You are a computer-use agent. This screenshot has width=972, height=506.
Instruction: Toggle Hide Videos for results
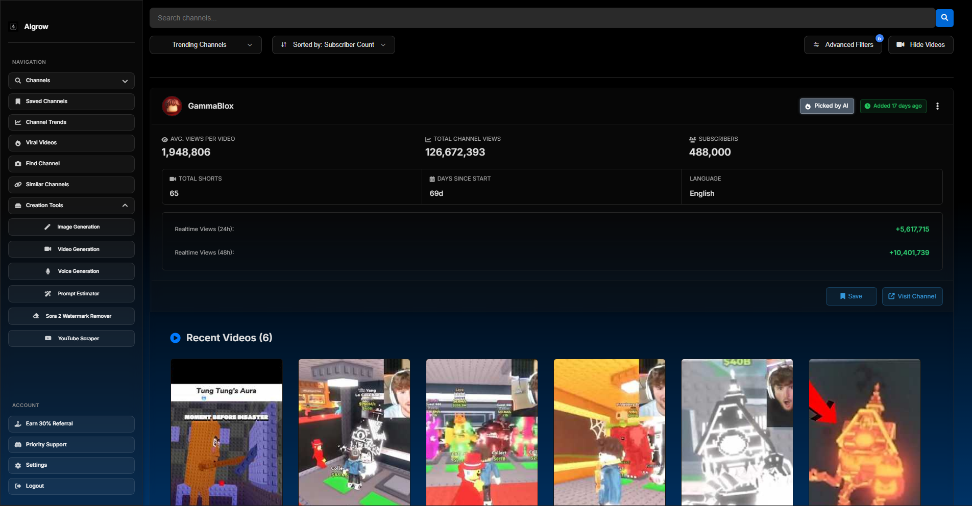920,44
